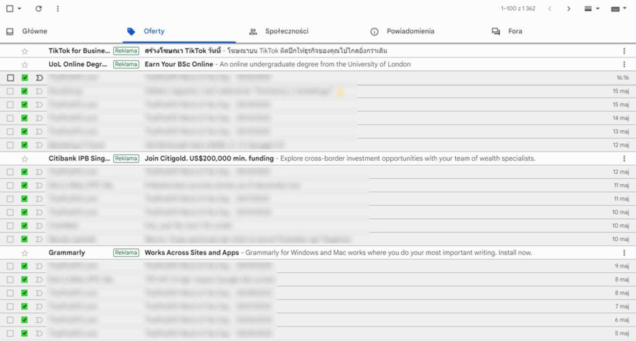This screenshot has height=341, width=636.
Task: Star the TikTok for Business ad
Action: [25, 51]
